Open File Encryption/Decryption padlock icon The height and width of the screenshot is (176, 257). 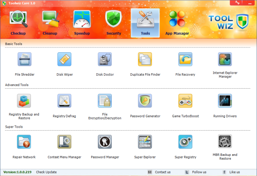point(105,101)
